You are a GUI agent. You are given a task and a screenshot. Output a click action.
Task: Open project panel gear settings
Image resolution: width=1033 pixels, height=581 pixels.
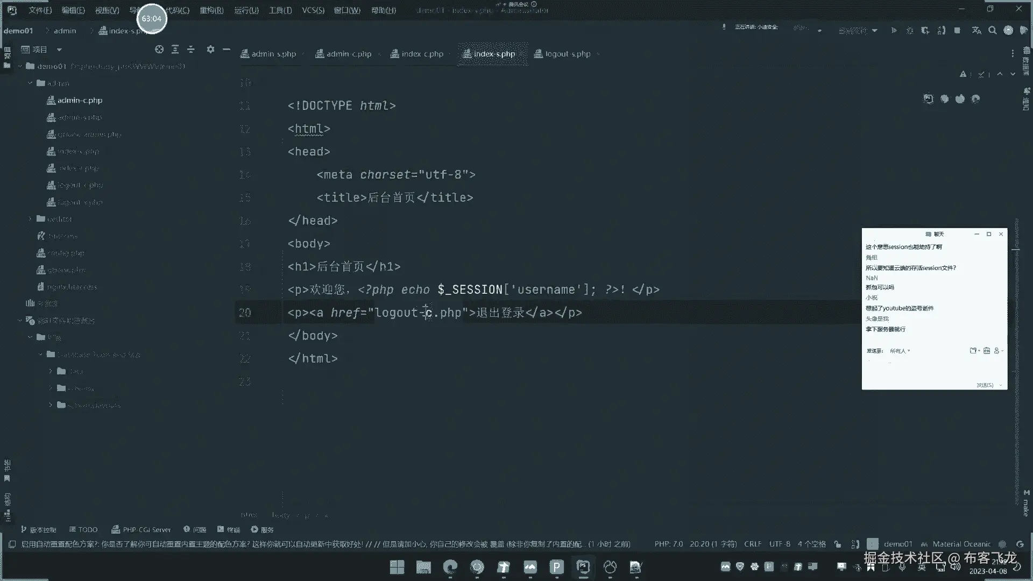[x=210, y=49]
